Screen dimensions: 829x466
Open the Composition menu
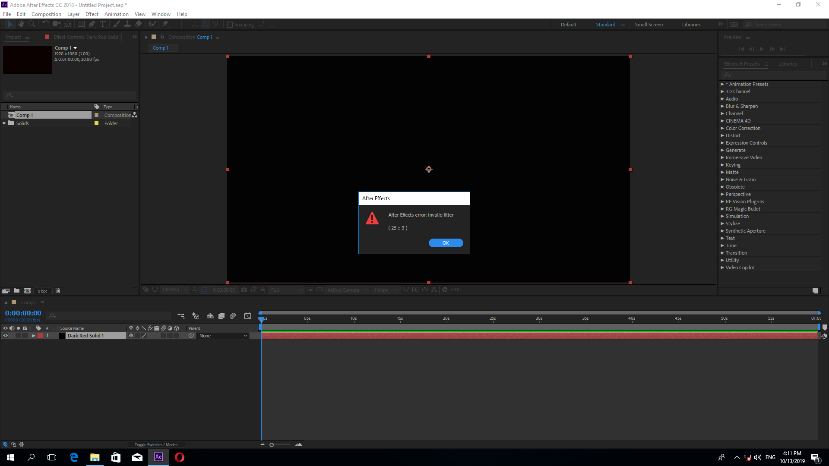pyautogui.click(x=46, y=14)
